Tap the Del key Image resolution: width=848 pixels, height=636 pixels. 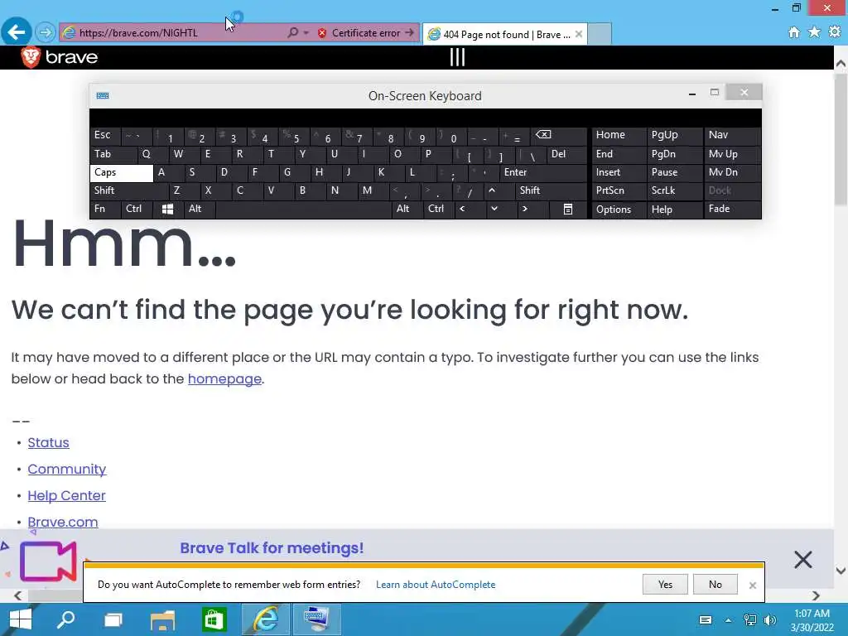pyautogui.click(x=566, y=154)
